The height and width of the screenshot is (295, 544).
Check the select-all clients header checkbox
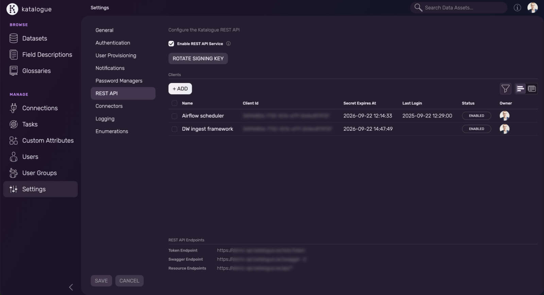(x=174, y=103)
